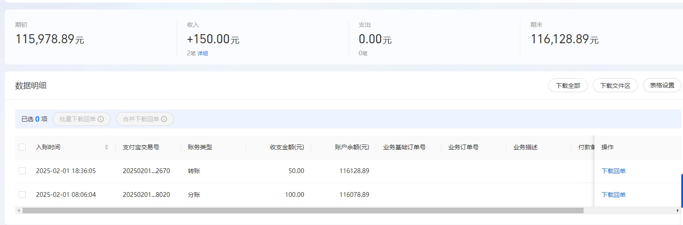Click the 2025-02-01 08:06:04 timestamp cell
683x225 pixels.
tap(66, 195)
